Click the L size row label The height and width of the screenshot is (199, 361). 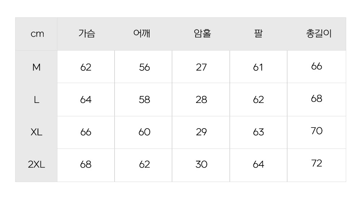pyautogui.click(x=36, y=100)
